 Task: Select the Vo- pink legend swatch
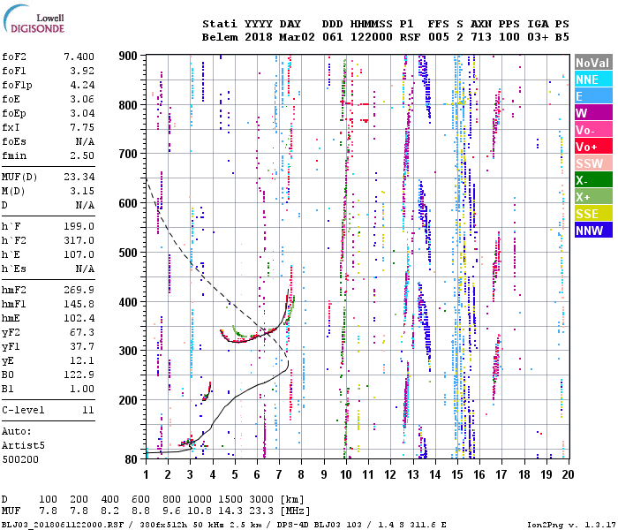593,130
